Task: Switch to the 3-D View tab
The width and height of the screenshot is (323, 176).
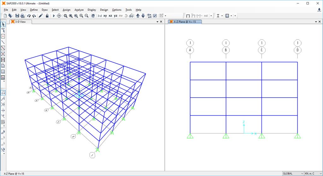Action: [x=20, y=21]
